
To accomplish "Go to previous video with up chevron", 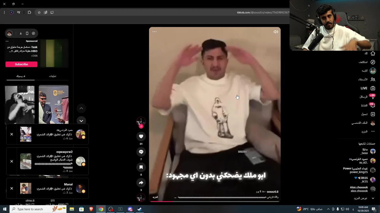I will tap(81, 108).
